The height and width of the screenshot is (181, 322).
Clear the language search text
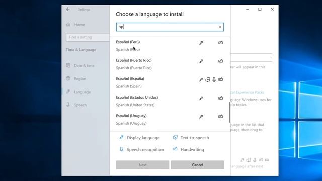click(220, 27)
